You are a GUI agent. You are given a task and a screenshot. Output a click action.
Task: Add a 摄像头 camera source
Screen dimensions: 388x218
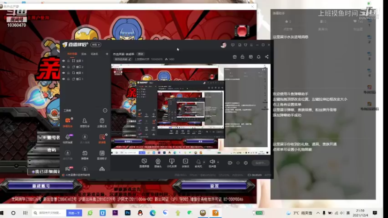coord(158,163)
